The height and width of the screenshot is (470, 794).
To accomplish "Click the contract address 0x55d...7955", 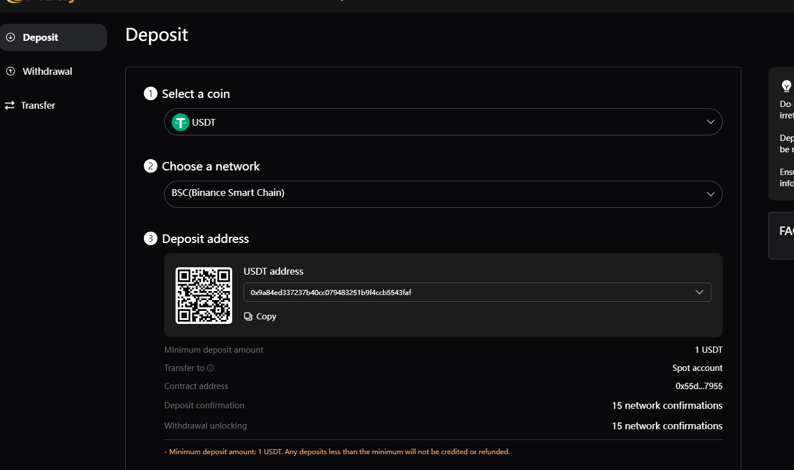I will point(699,386).
